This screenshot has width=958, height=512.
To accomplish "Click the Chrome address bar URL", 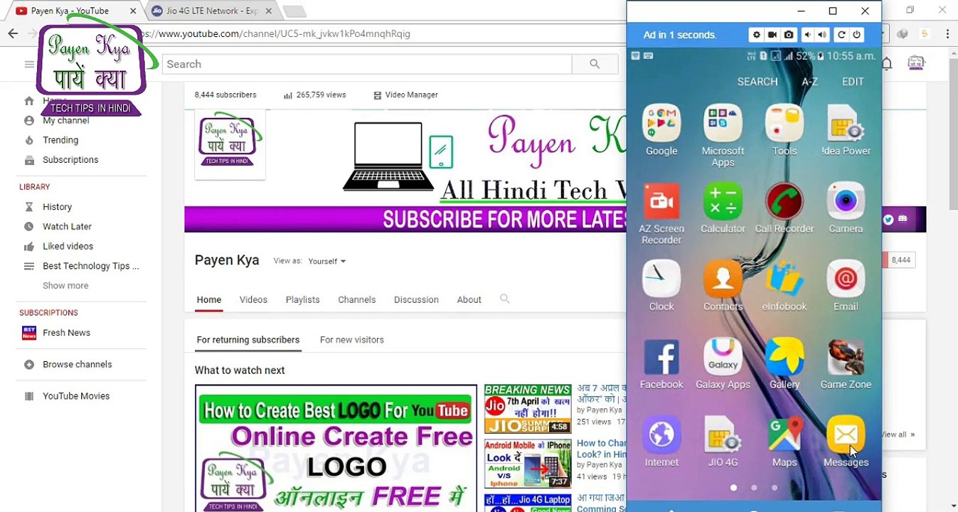I will [x=274, y=33].
